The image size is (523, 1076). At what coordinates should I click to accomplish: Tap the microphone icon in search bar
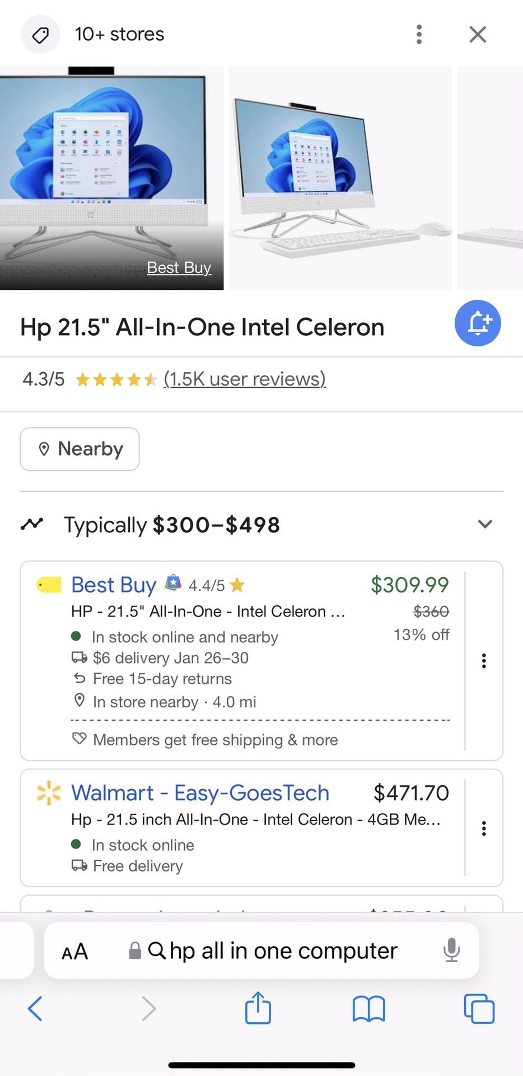click(x=451, y=950)
